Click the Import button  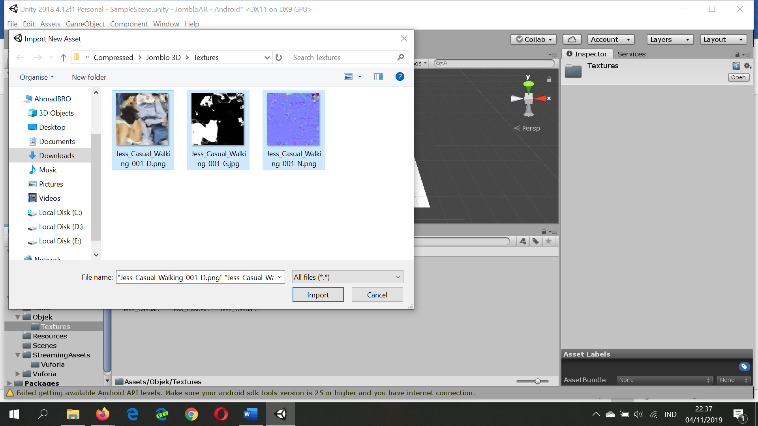pos(318,295)
